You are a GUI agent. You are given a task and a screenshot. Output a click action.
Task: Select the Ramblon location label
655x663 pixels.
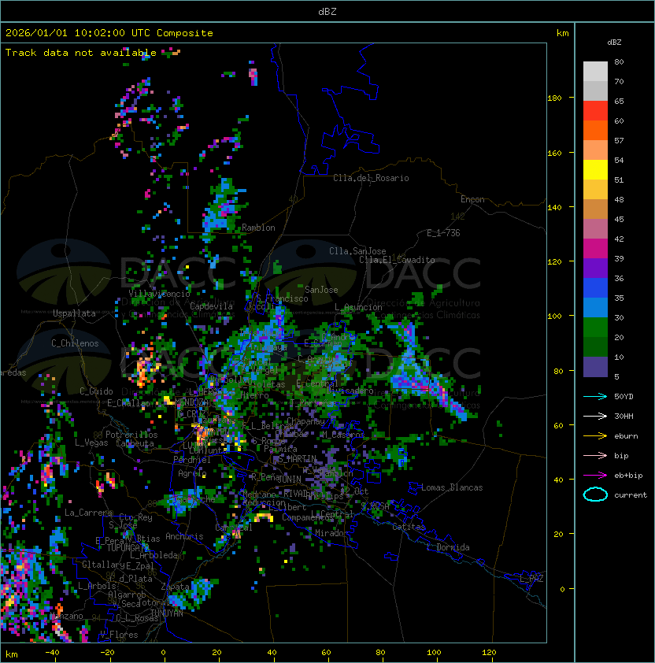pyautogui.click(x=258, y=228)
